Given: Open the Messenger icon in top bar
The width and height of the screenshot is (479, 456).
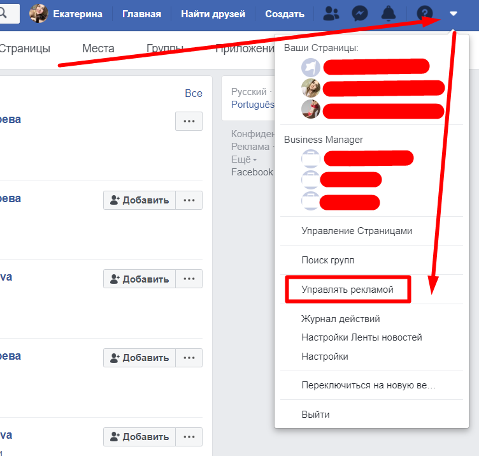Looking at the screenshot, I should click(x=359, y=14).
